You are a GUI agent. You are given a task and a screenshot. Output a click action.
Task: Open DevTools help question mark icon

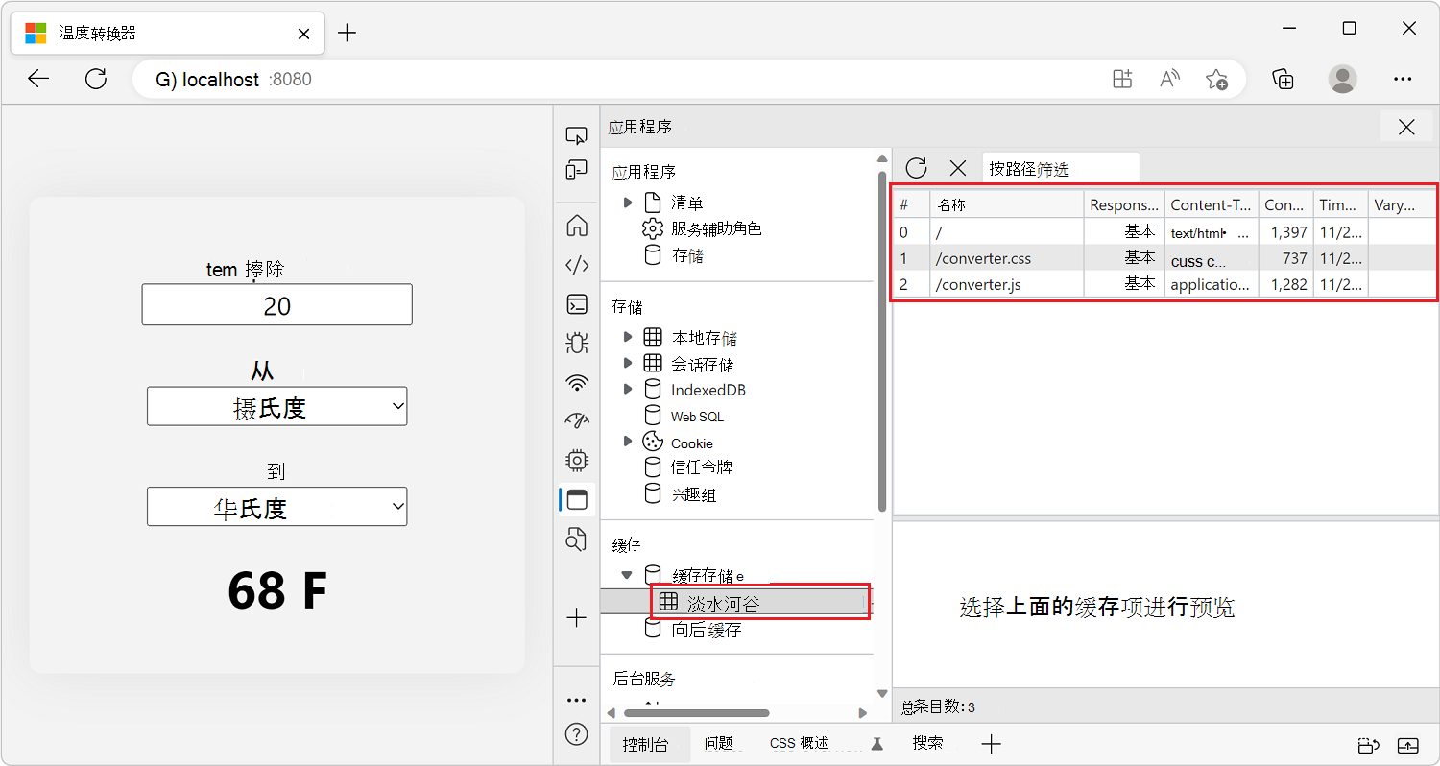tap(577, 735)
